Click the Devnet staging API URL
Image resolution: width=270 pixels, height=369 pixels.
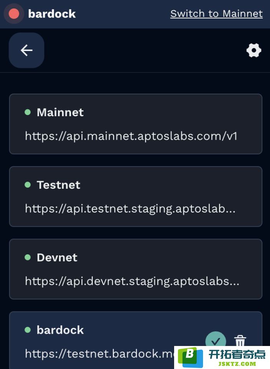132,281
